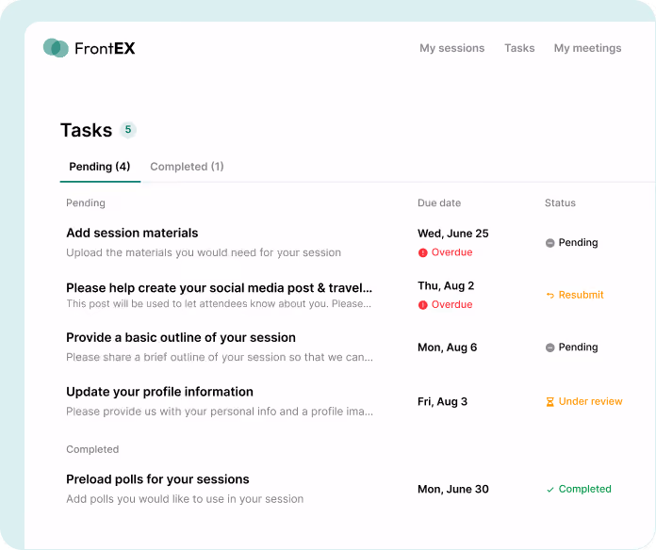Click the red Overdue icon under June 25
The width and height of the screenshot is (656, 550).
point(423,252)
